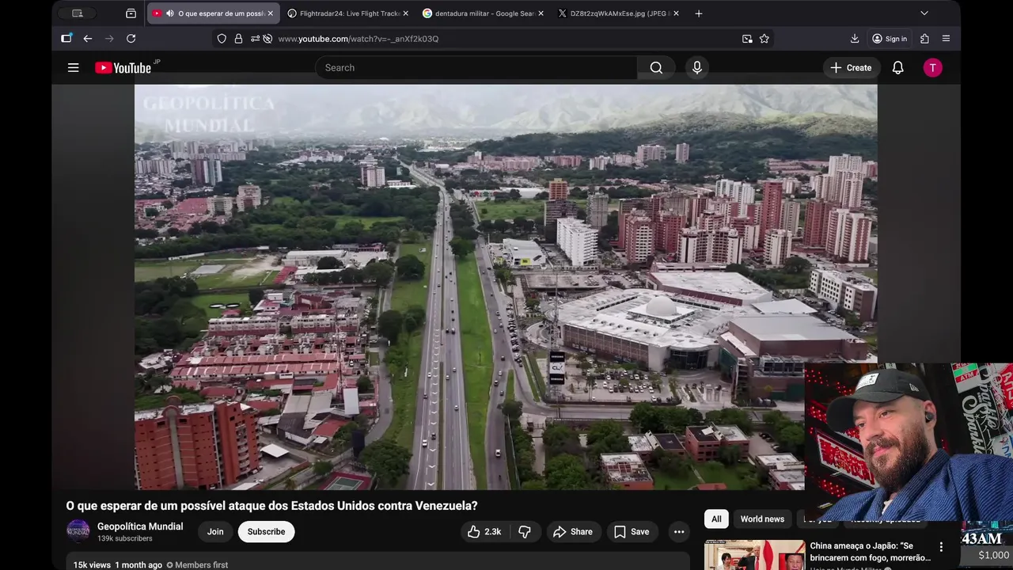The image size is (1013, 570).
Task: Open the China ameaça o Japão thumbnail
Action: pyautogui.click(x=754, y=555)
